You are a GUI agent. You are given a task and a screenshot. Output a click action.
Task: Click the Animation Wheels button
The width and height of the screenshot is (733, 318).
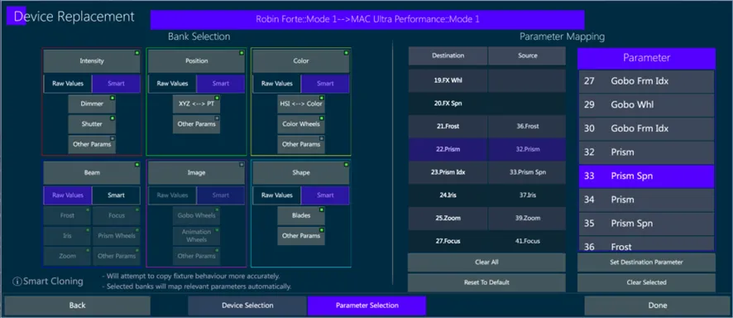point(196,236)
